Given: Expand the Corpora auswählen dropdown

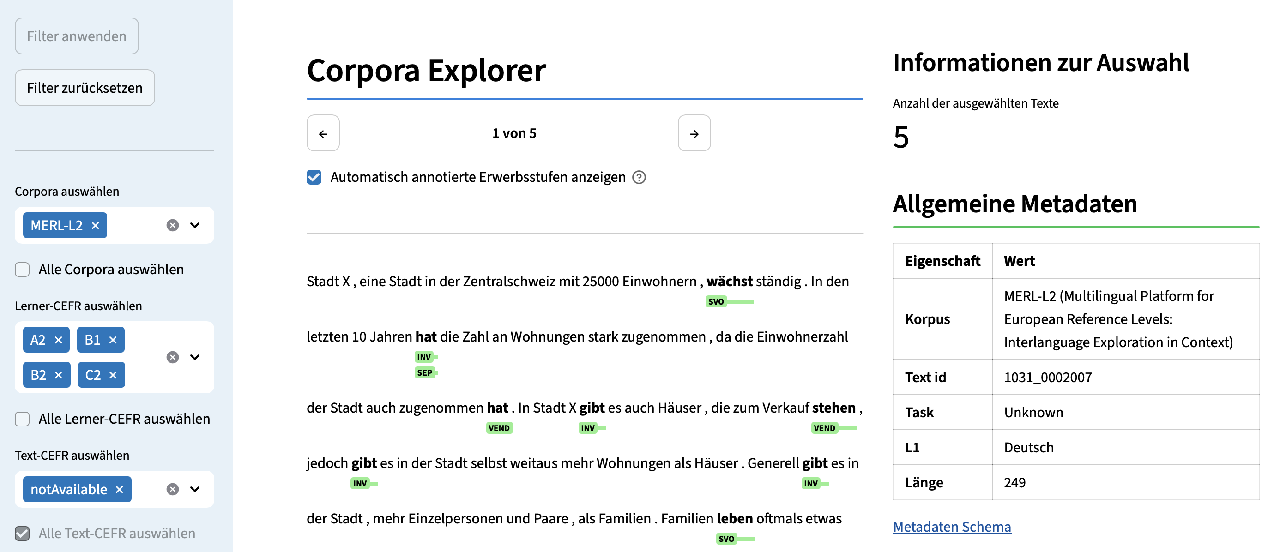Looking at the screenshot, I should coord(195,226).
